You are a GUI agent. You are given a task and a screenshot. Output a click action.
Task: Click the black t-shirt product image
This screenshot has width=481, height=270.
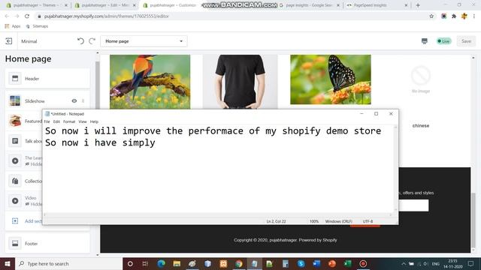(x=240, y=82)
